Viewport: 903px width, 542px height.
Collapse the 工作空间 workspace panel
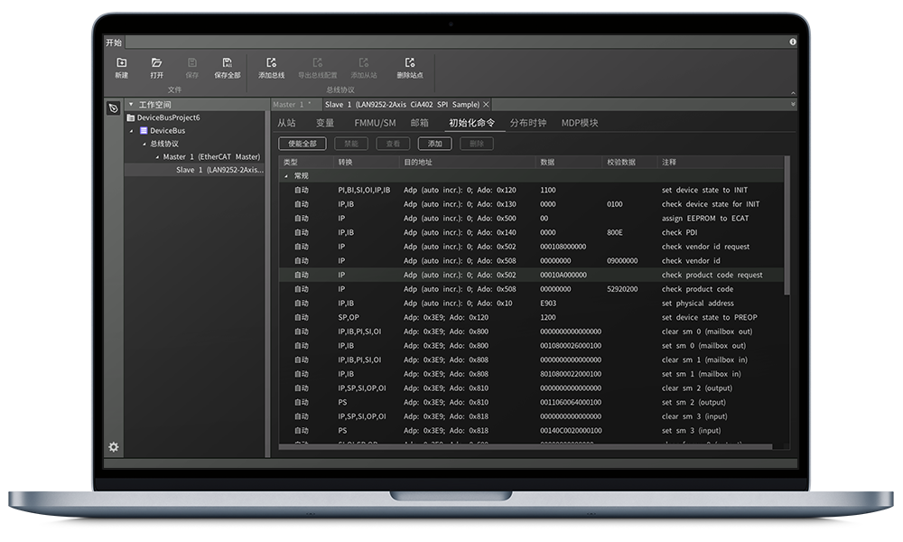pyautogui.click(x=131, y=105)
